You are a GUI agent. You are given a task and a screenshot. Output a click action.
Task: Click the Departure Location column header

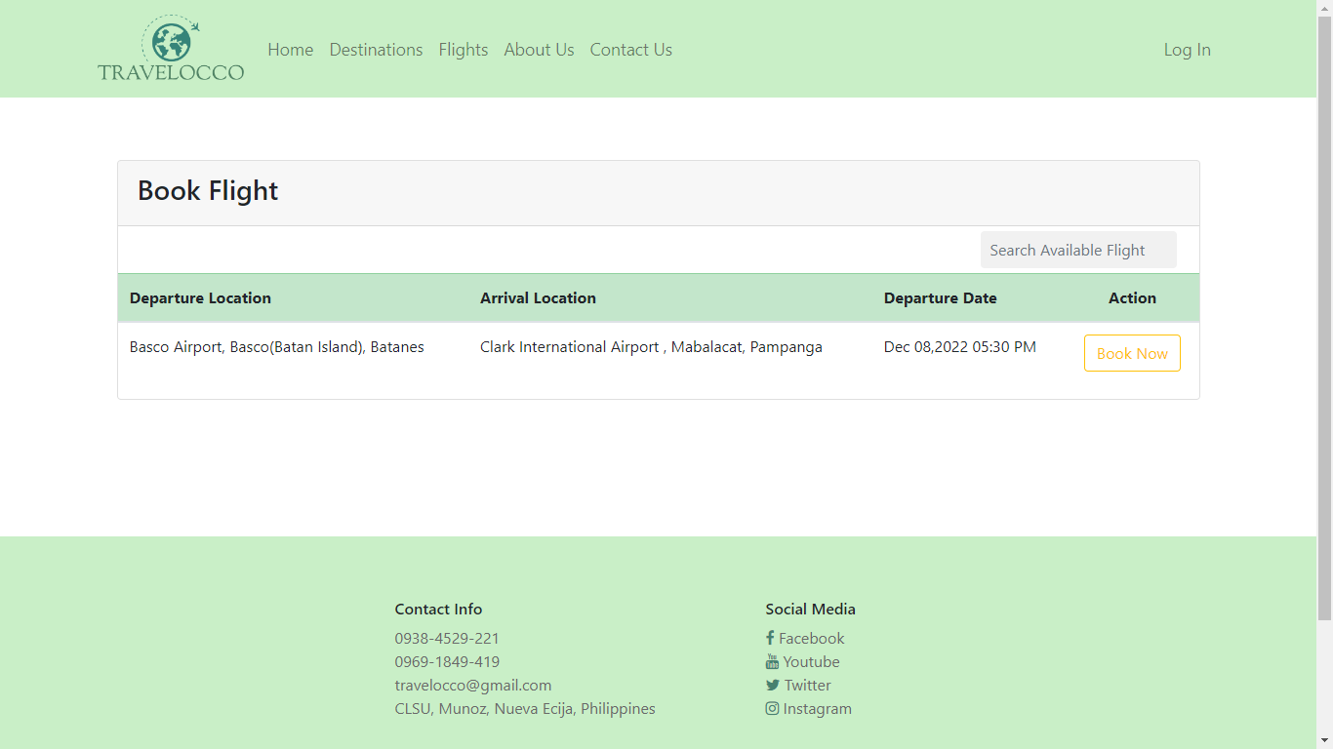(x=200, y=298)
